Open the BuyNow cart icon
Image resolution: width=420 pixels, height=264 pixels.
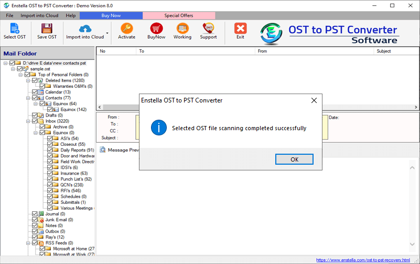[x=156, y=28]
